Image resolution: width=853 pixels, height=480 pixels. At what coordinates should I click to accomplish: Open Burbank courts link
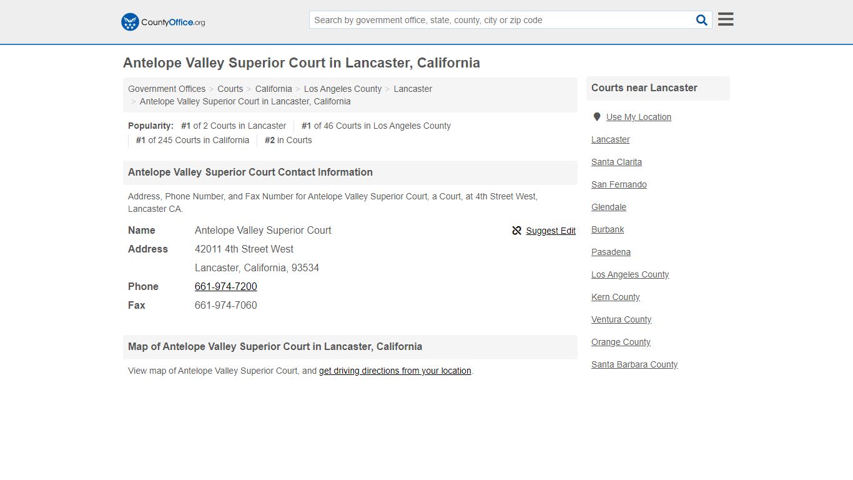(608, 229)
